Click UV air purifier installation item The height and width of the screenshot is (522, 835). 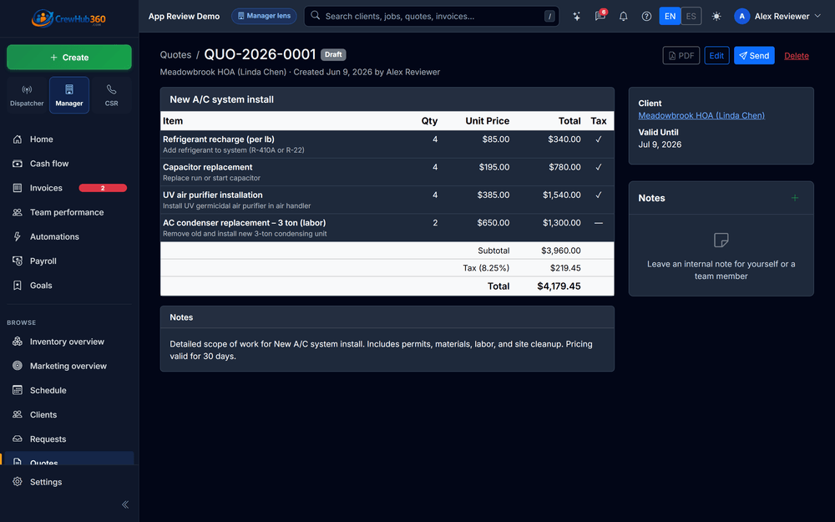coord(212,195)
